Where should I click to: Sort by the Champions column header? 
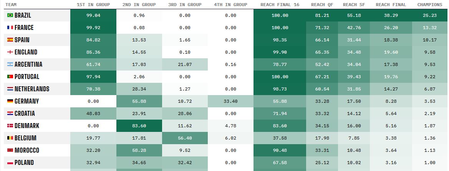pos(429,5)
